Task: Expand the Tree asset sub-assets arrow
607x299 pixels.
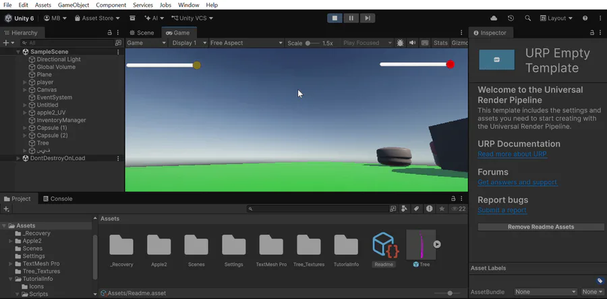Action: tap(437, 244)
